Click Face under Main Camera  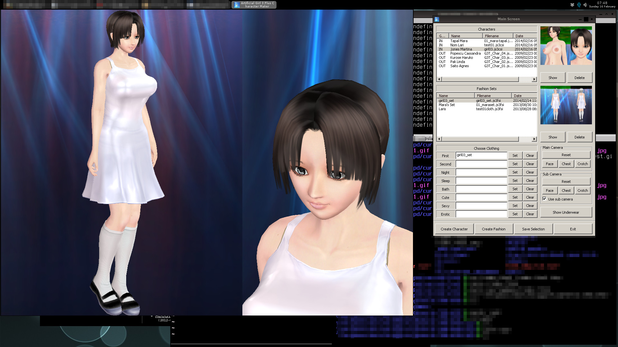point(550,164)
